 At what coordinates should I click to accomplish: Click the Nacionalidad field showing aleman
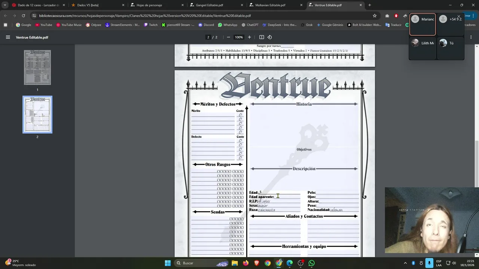click(345, 210)
